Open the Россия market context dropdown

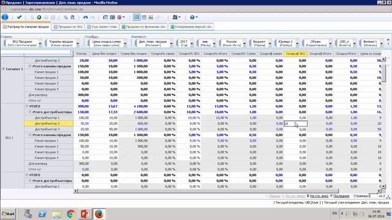[x=244, y=43]
